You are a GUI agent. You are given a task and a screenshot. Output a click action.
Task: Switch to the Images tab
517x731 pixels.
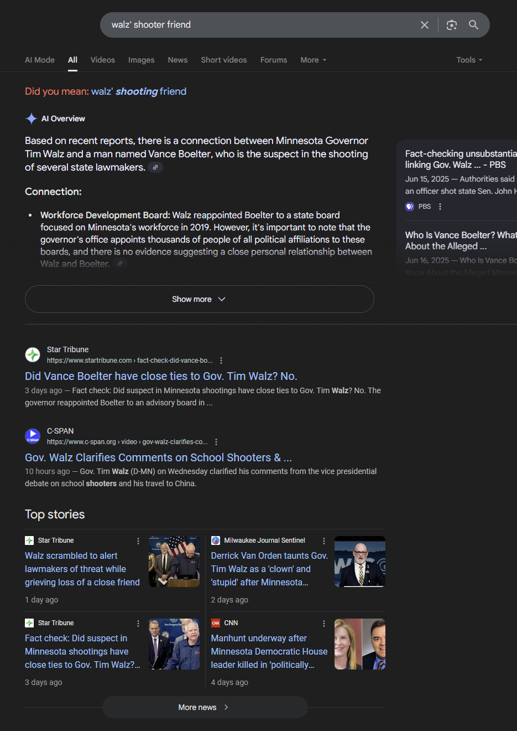pos(142,60)
